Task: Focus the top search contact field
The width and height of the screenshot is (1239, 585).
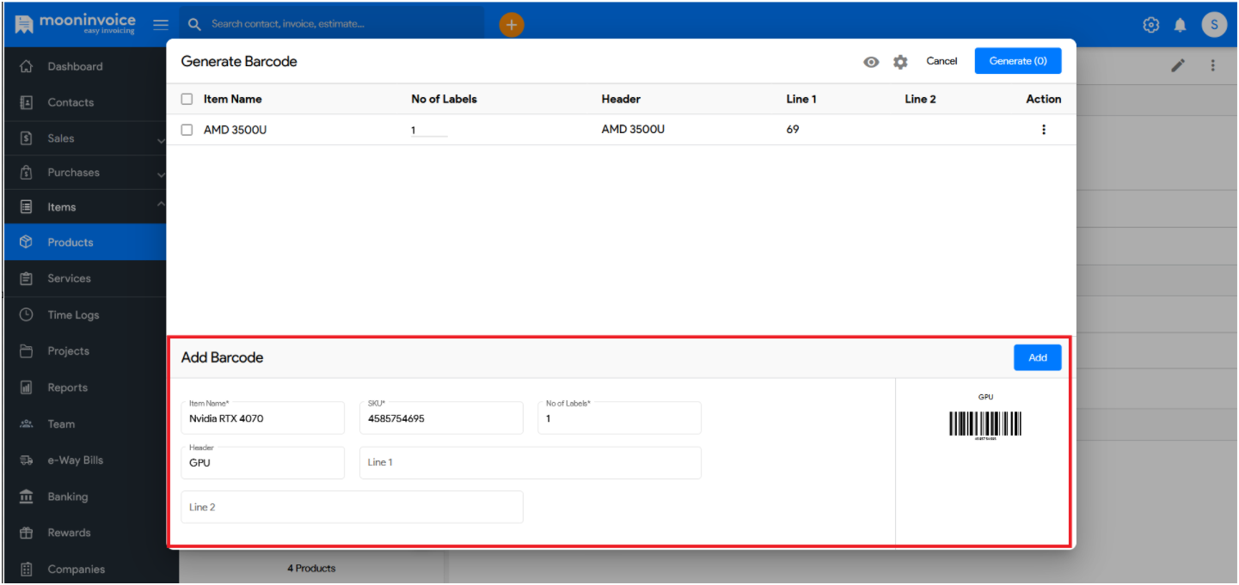Action: coord(331,24)
